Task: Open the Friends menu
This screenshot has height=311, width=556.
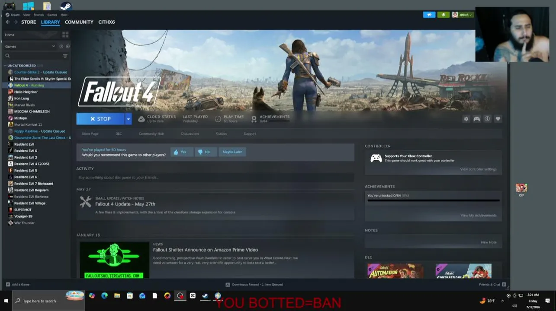Action: (39, 15)
